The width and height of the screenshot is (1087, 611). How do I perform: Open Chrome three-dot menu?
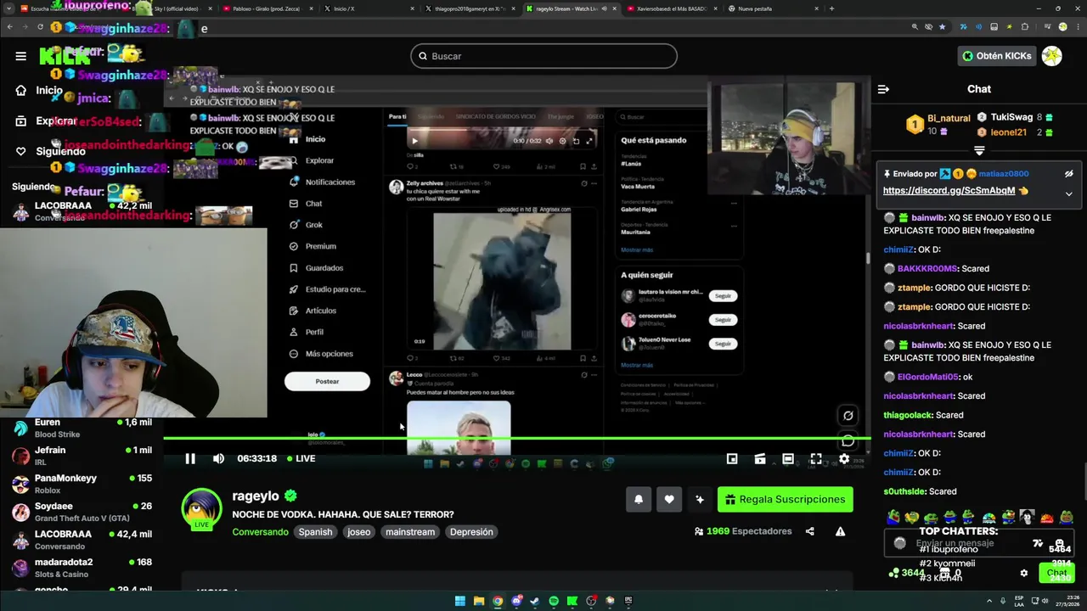tap(1077, 27)
